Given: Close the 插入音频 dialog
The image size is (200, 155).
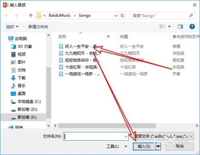Looking at the screenshot, I should (195, 5).
